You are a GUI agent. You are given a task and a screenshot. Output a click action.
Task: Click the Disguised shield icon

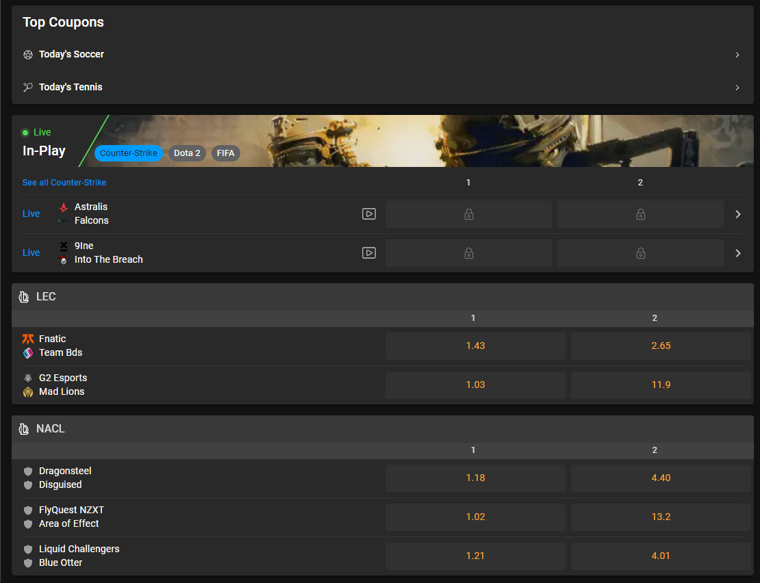point(28,485)
